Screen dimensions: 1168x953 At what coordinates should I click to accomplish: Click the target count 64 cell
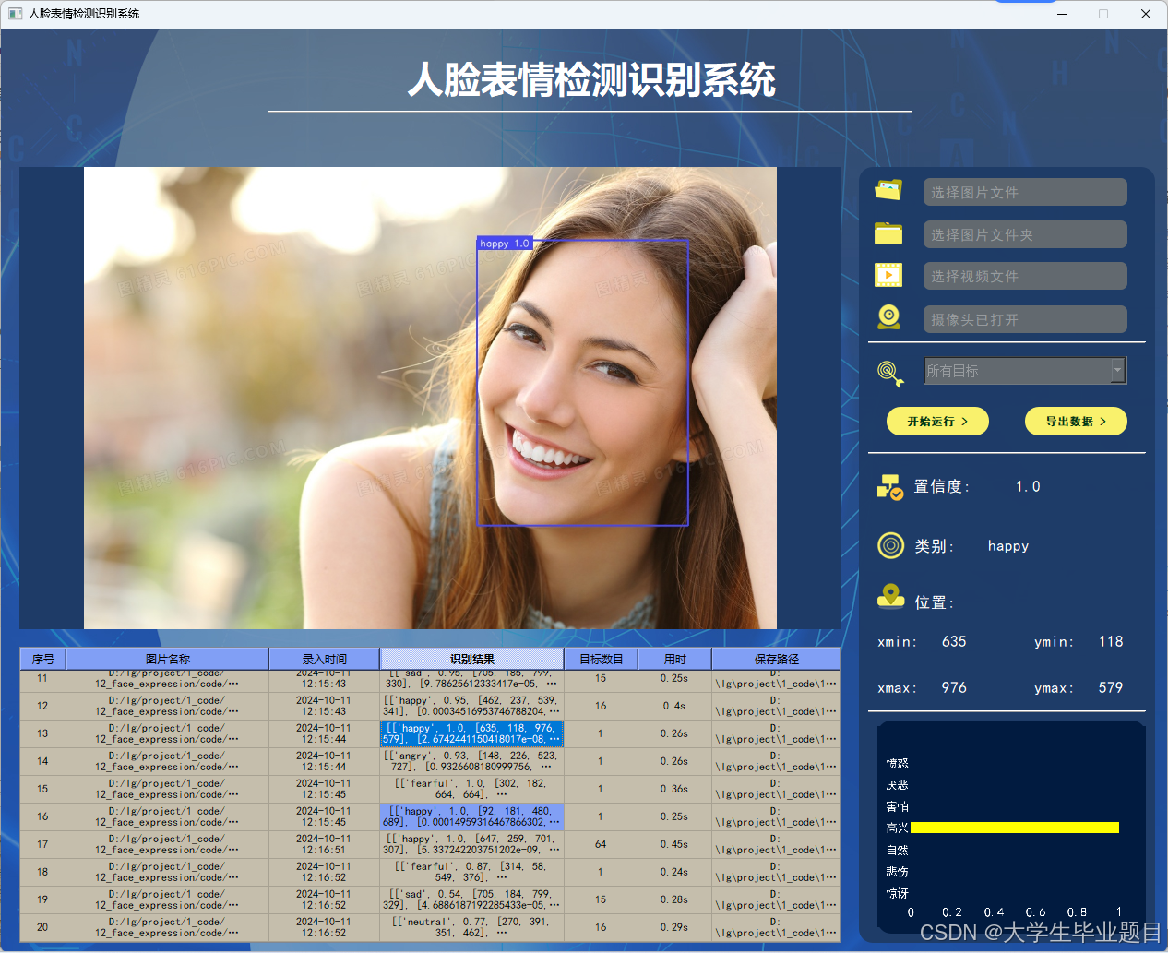pyautogui.click(x=601, y=844)
